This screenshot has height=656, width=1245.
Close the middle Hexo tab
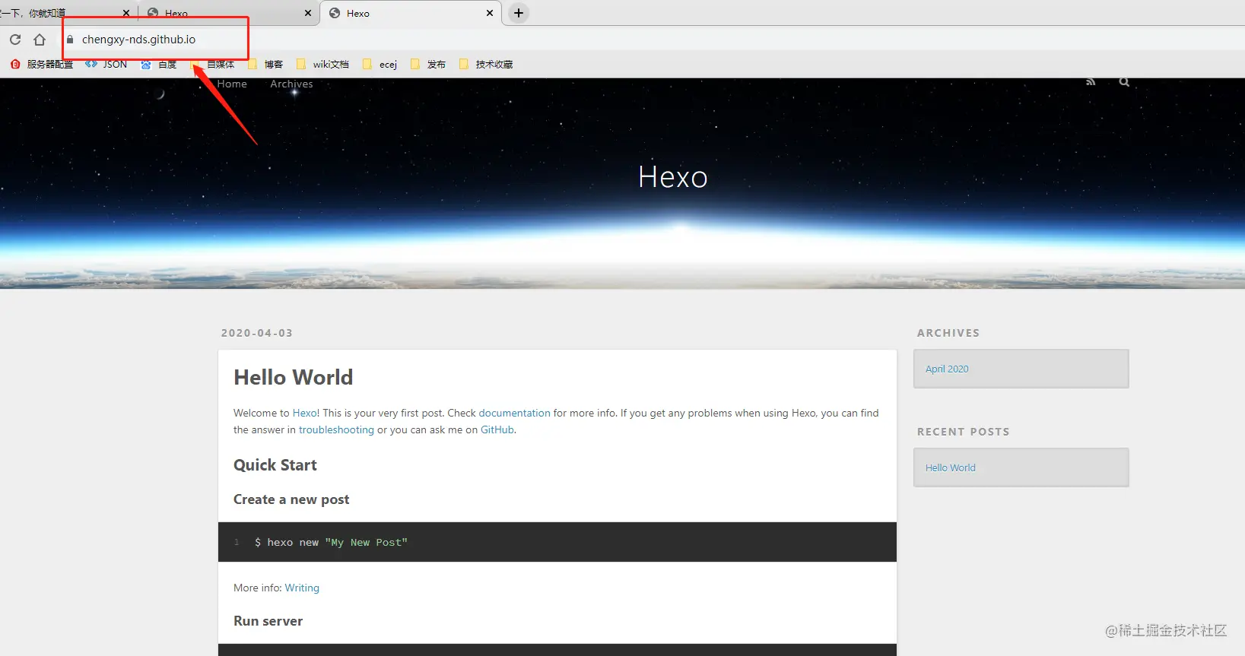point(308,13)
